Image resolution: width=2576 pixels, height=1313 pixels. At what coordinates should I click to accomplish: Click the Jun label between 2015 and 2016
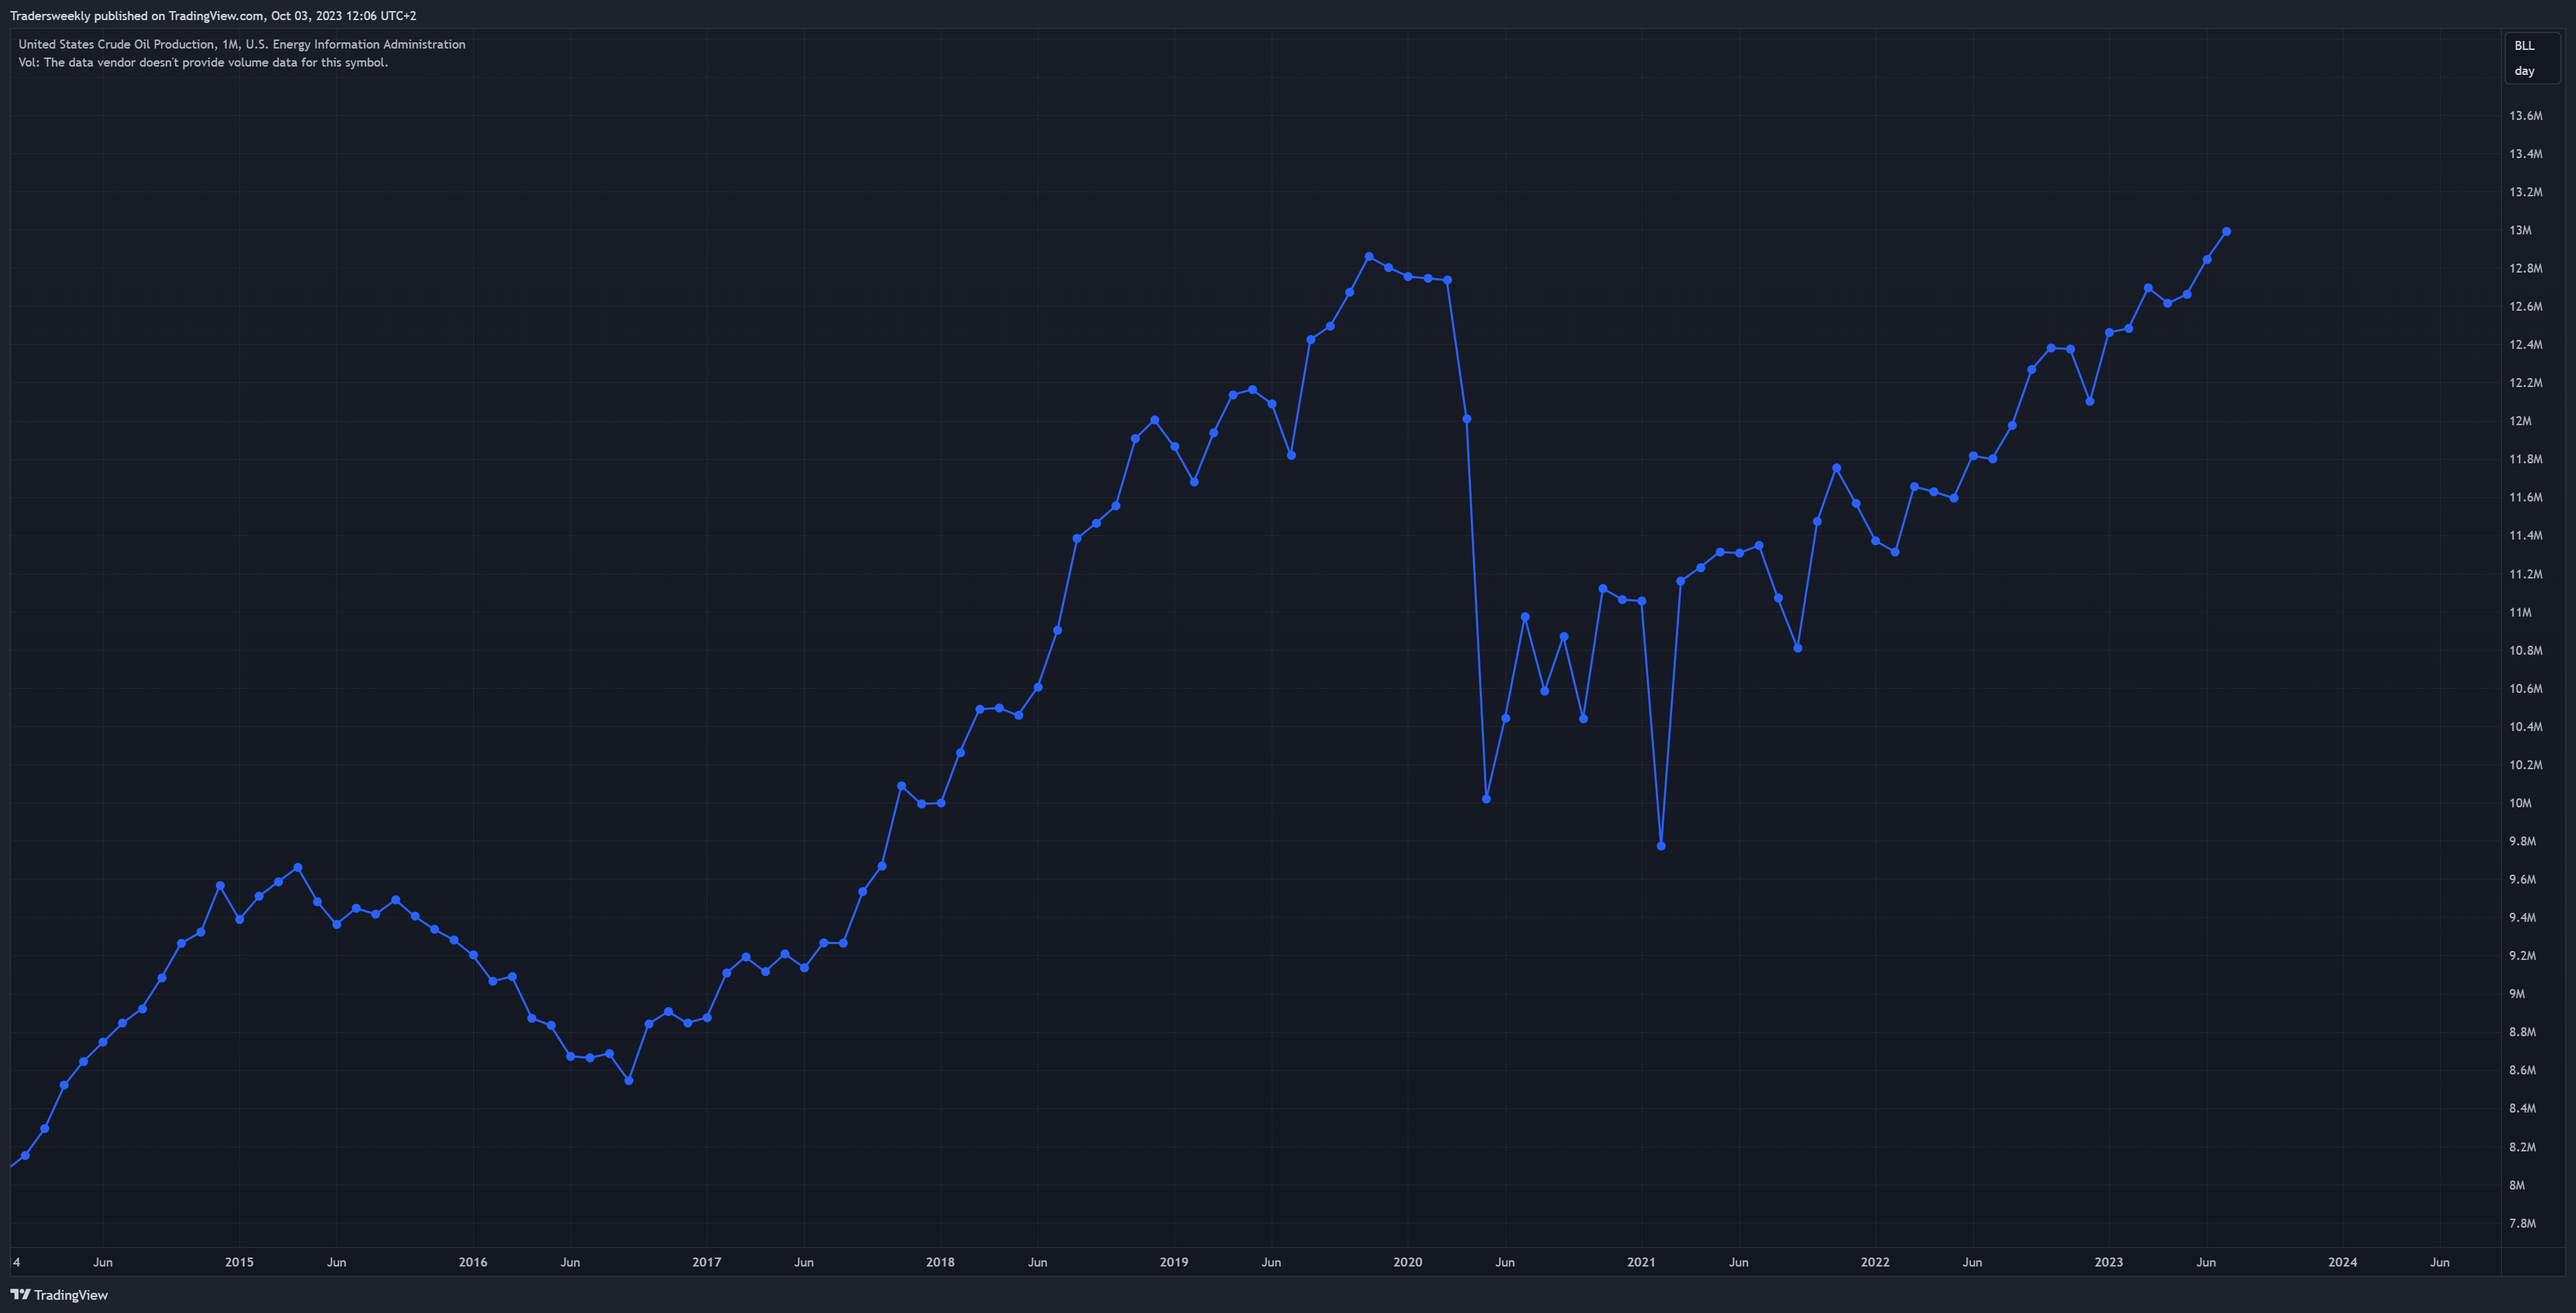click(337, 1262)
